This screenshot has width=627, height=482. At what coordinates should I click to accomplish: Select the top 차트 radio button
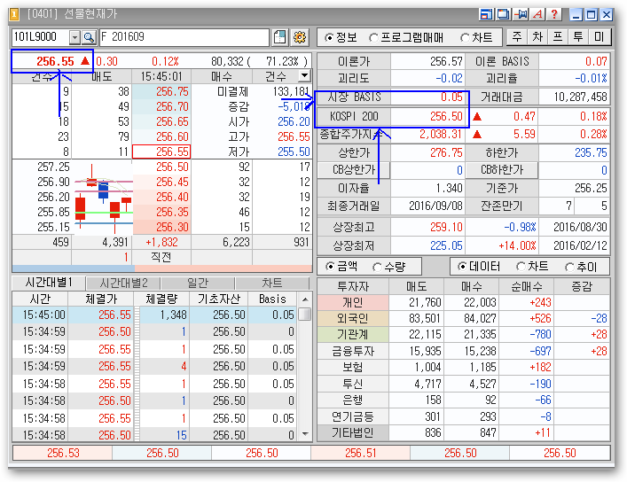tap(465, 38)
